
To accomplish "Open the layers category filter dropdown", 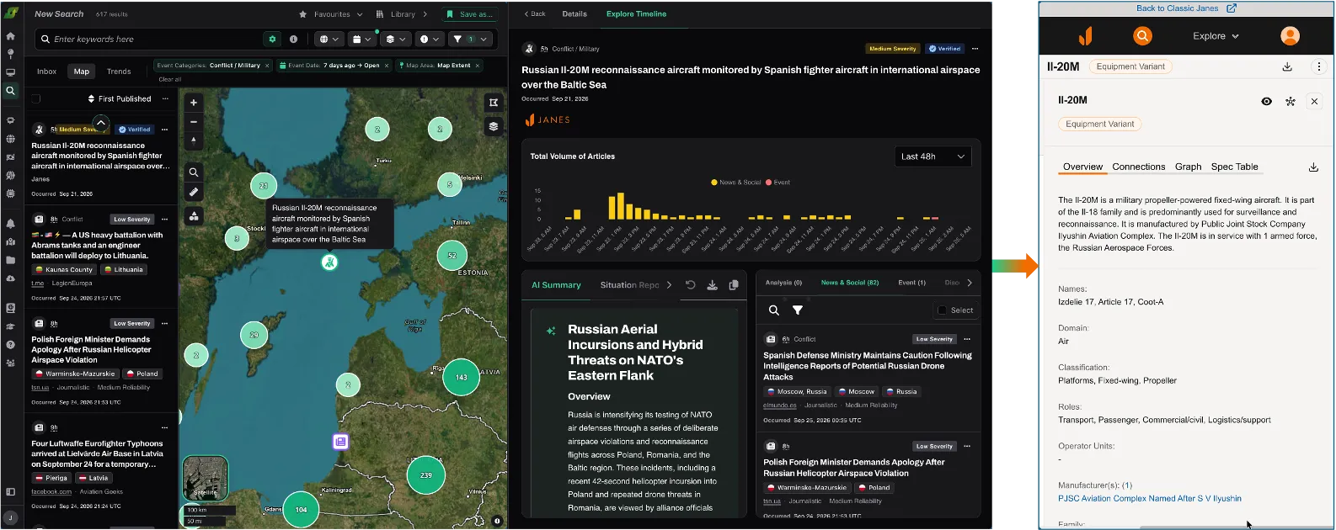I will click(x=395, y=39).
